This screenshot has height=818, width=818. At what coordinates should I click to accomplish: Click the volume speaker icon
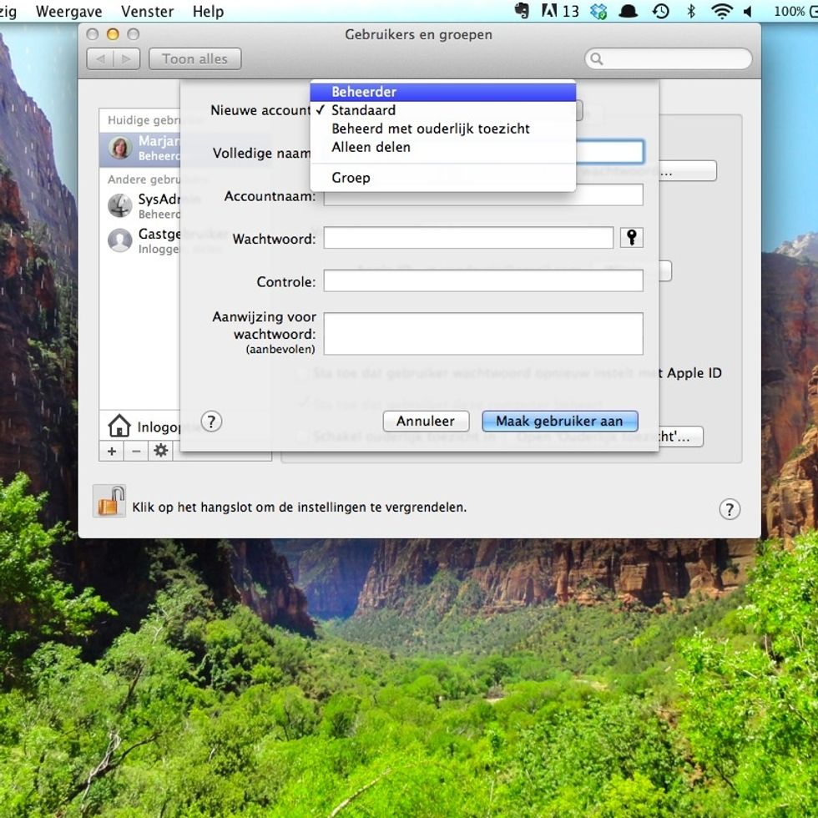click(x=748, y=12)
